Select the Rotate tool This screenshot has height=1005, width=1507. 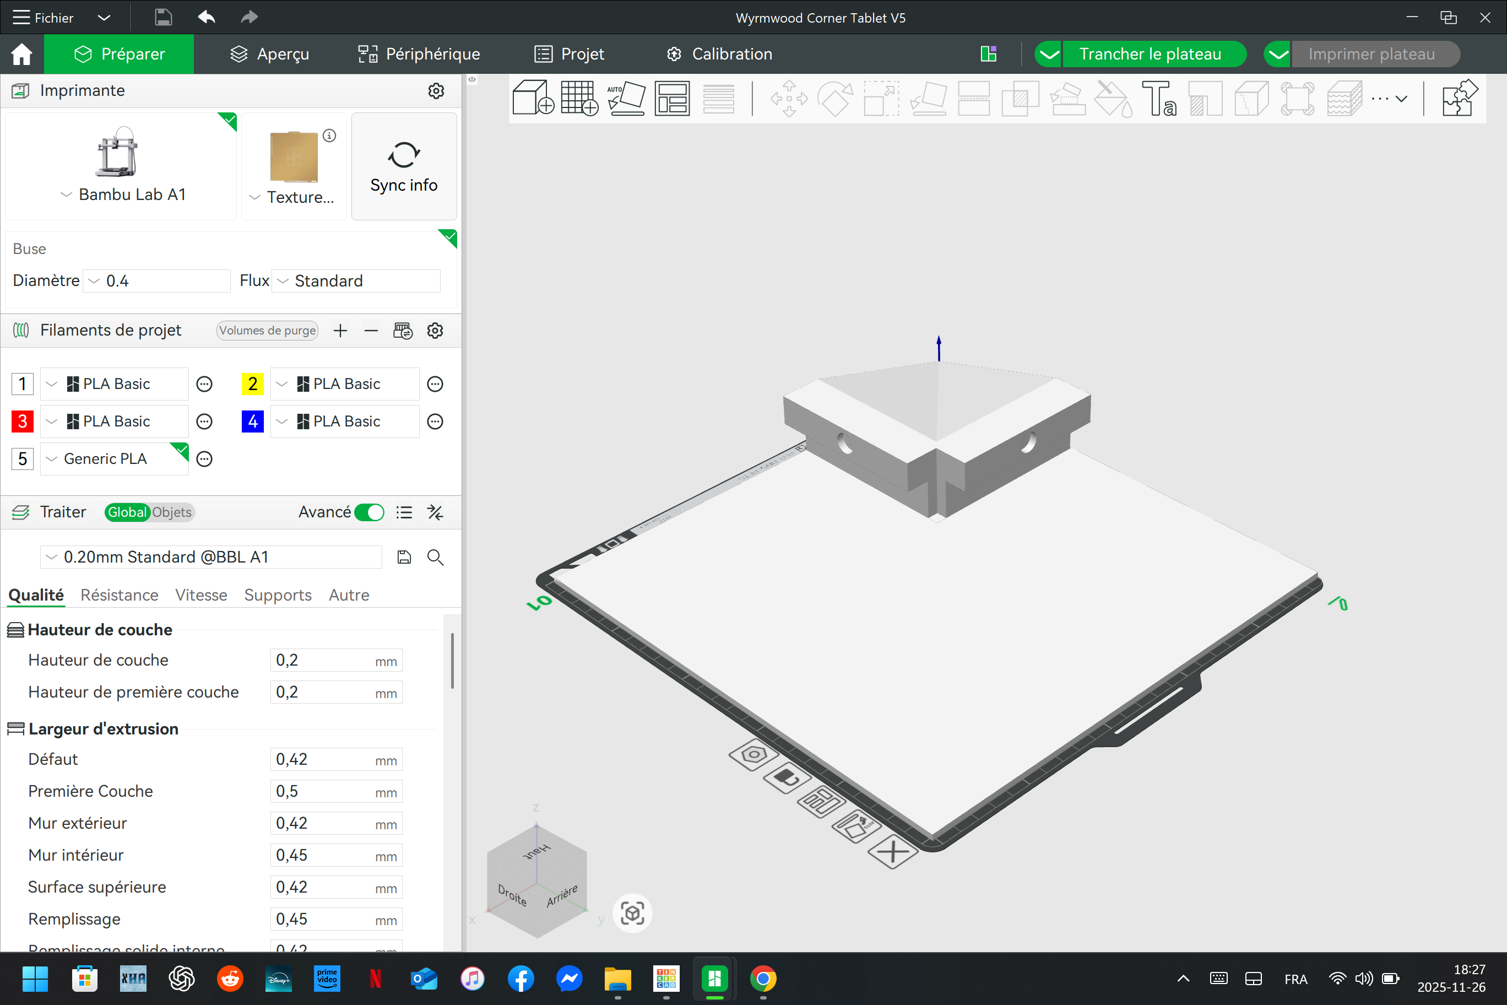coord(836,98)
